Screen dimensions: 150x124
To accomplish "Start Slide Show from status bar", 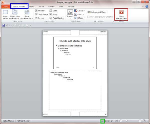I will point(111,121).
